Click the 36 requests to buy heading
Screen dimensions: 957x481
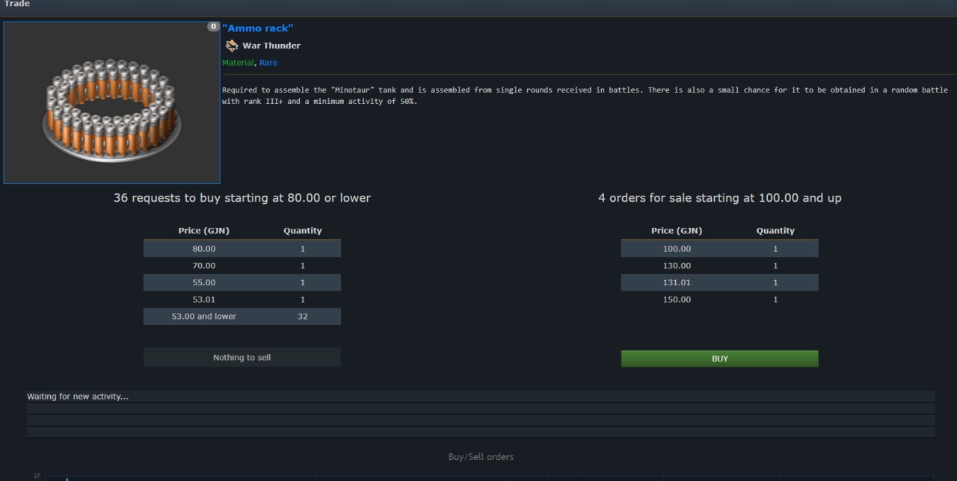(x=241, y=198)
